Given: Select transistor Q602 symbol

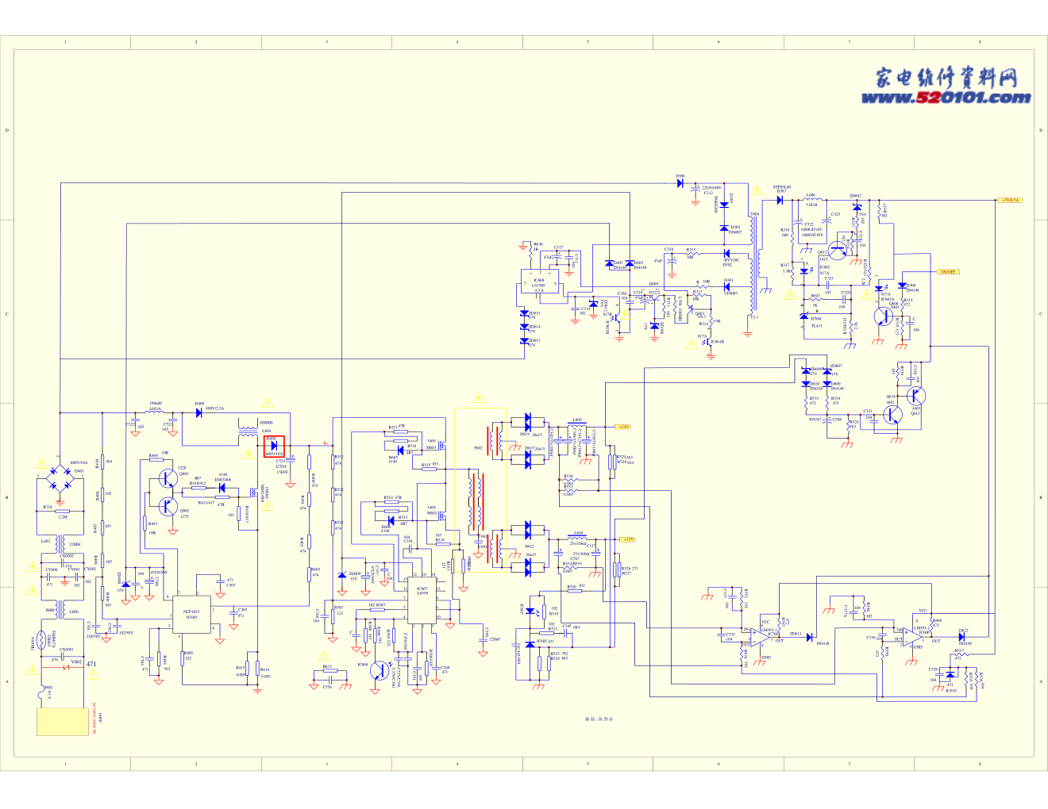Looking at the screenshot, I should (167, 506).
